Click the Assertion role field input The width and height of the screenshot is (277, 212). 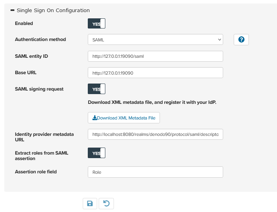[155, 172]
